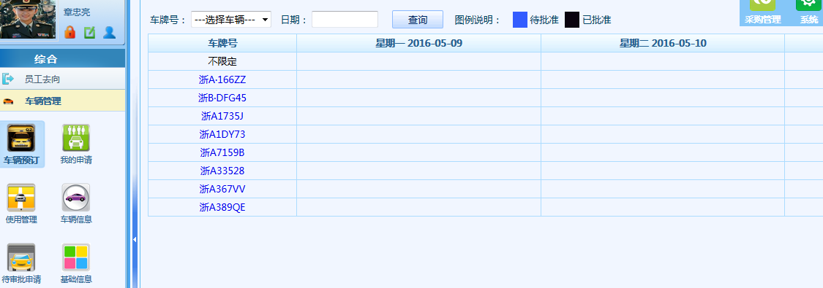Viewport: 823px width, 288px height.
Task: Open the 选择车辆 license plate dropdown
Action: point(231,20)
